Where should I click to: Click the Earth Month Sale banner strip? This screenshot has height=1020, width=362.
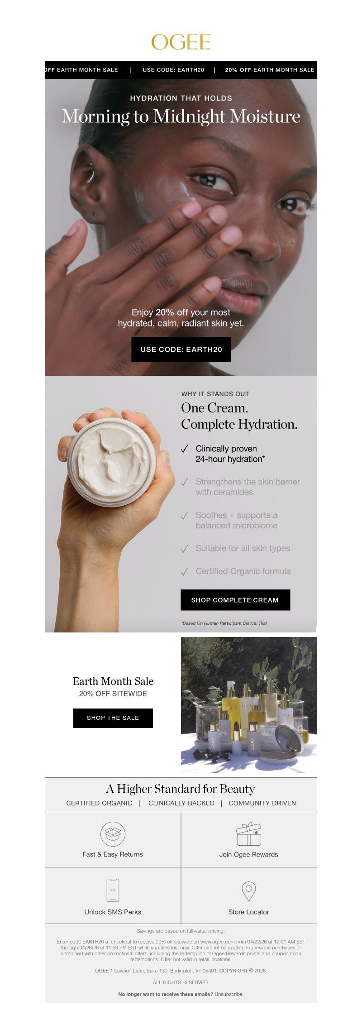tap(181, 70)
